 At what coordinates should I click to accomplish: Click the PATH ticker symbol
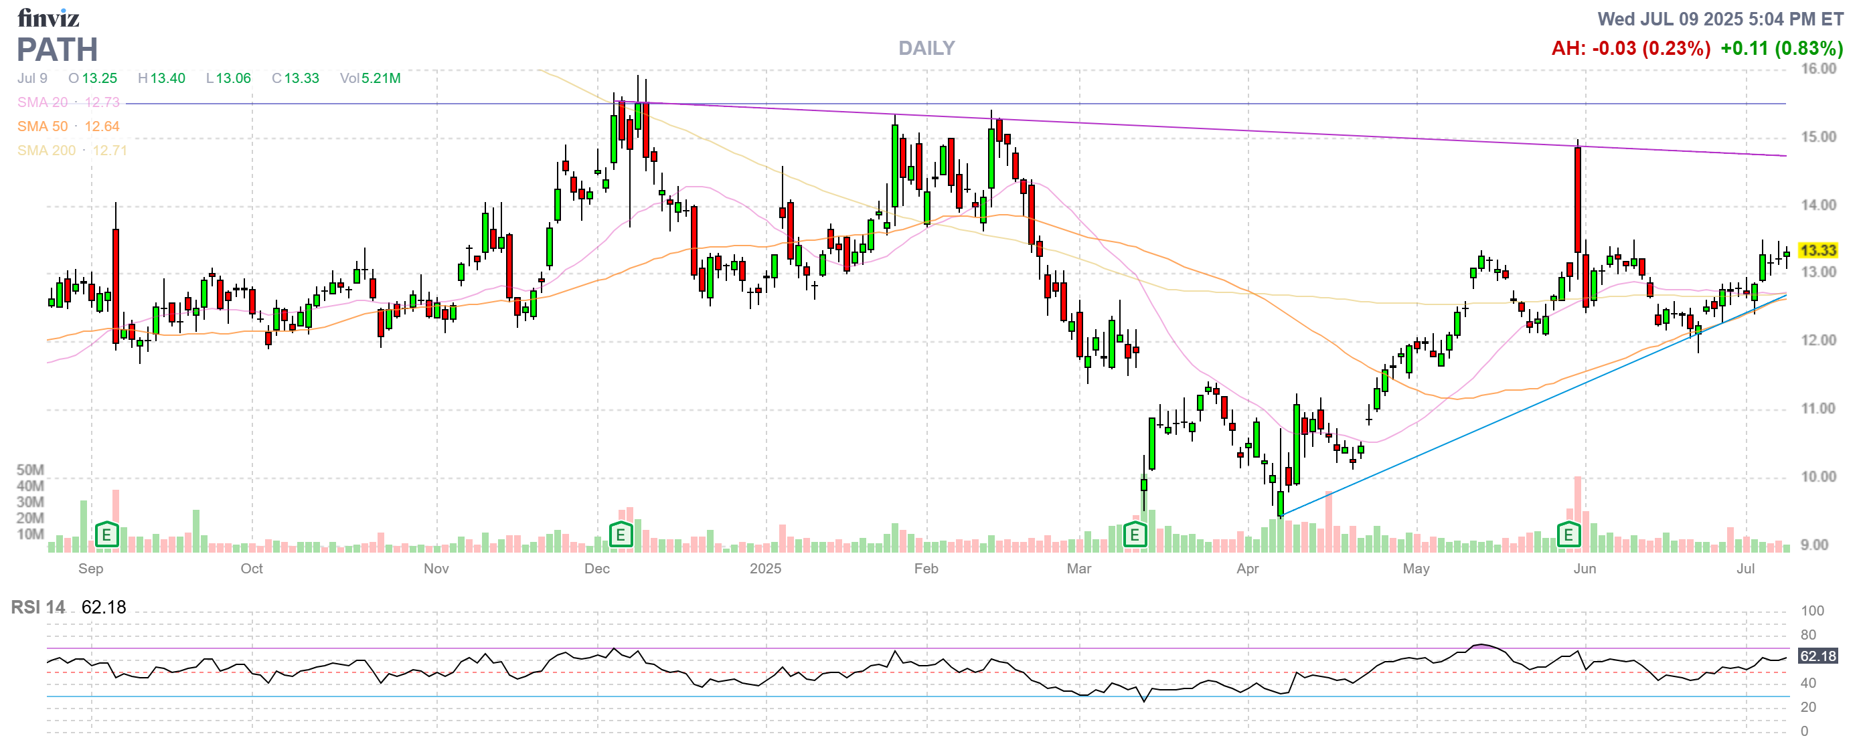coord(57,50)
